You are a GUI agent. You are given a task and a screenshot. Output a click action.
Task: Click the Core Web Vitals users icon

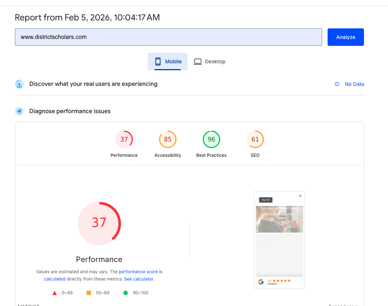coord(19,84)
